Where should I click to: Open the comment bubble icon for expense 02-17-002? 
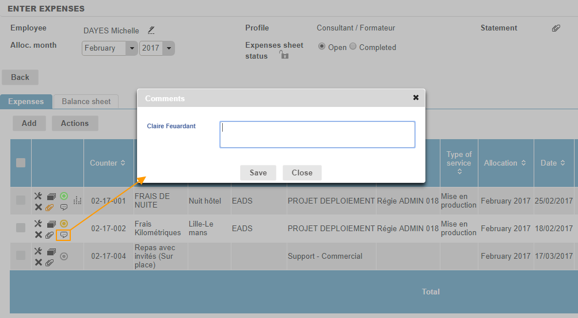[x=64, y=235]
